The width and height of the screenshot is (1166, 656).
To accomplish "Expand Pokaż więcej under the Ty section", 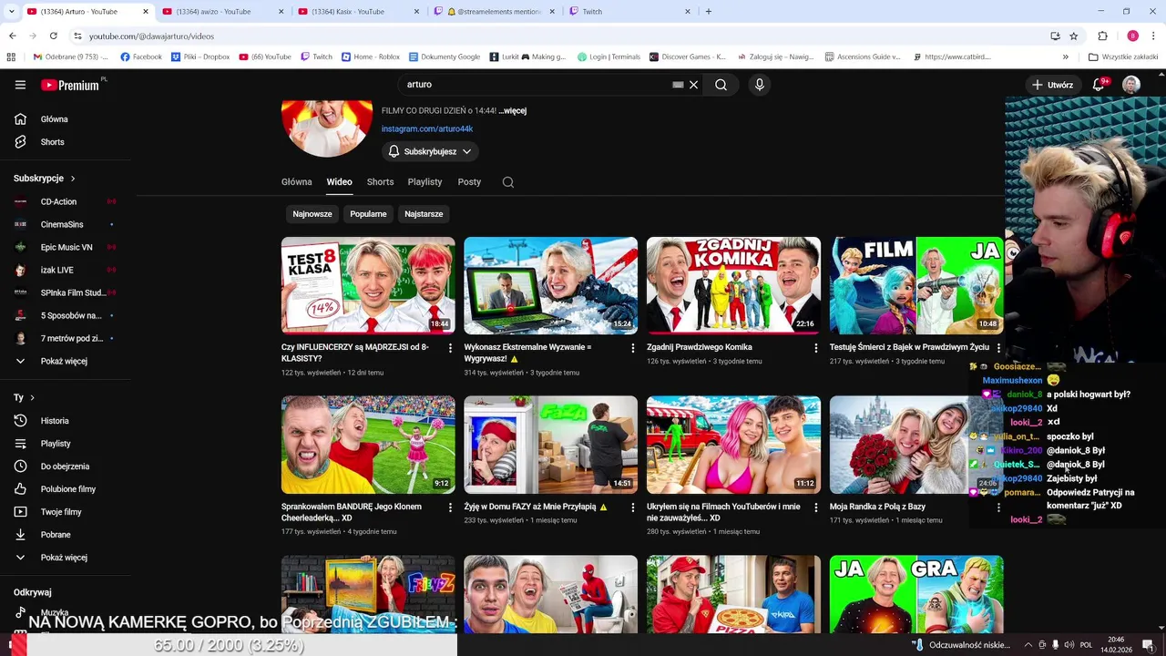I will [64, 558].
